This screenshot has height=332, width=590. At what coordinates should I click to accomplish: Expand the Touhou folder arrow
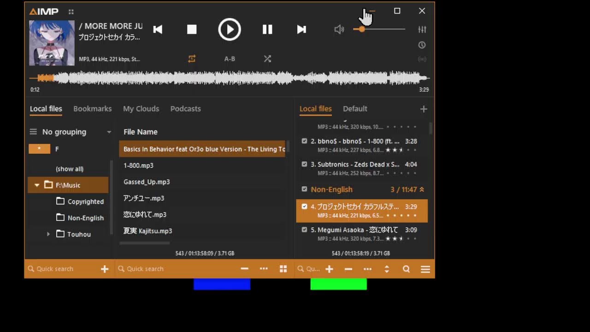tap(48, 234)
